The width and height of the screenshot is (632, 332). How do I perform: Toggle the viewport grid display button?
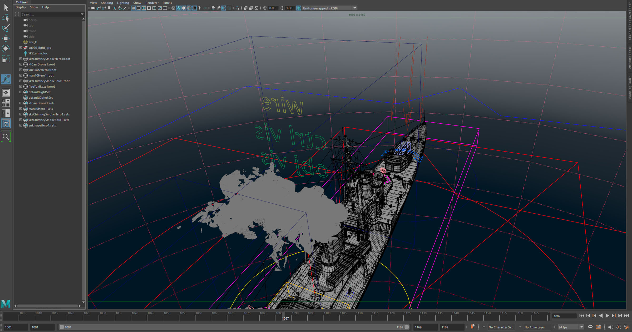(x=133, y=8)
